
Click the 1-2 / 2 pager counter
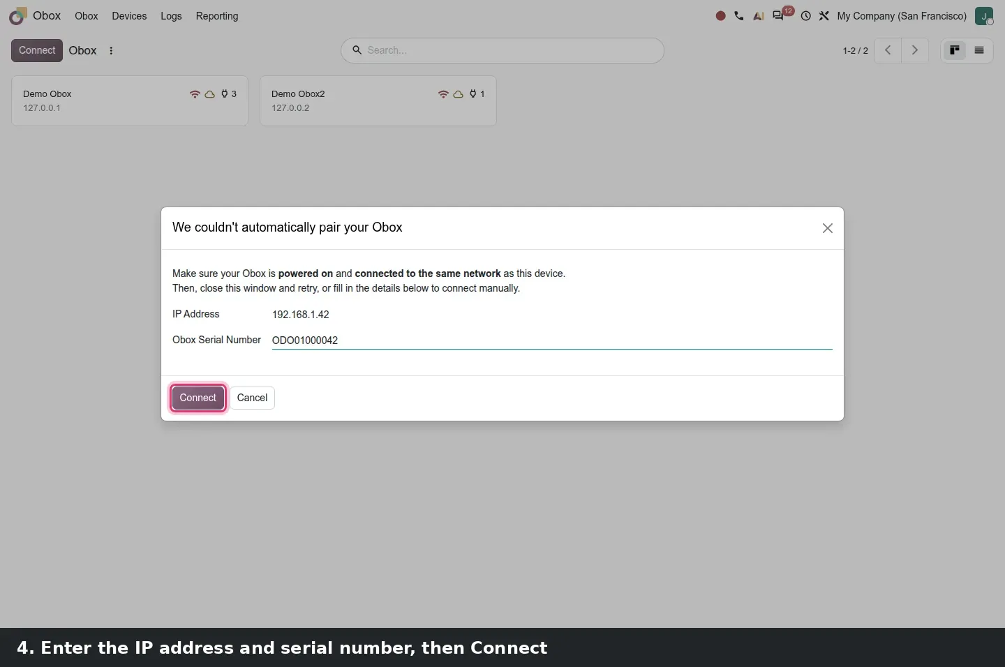click(x=855, y=50)
